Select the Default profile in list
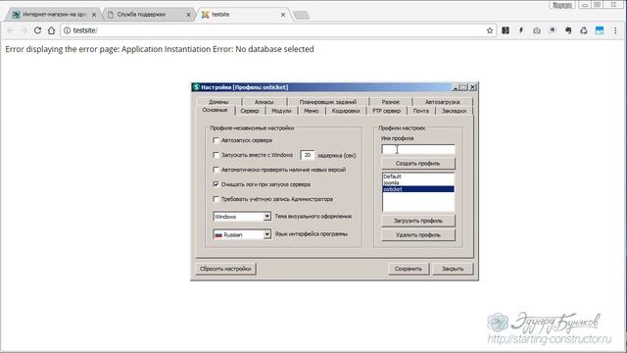The height and width of the screenshot is (353, 627). pos(418,176)
